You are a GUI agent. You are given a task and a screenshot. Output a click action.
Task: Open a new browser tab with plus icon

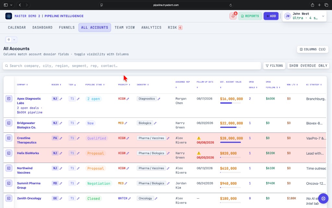pos(319,5)
